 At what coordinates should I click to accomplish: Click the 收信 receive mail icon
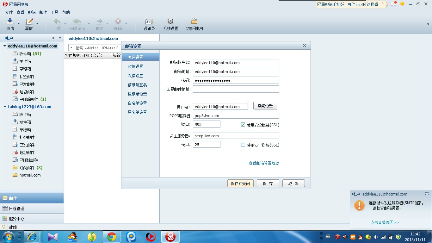click(x=10, y=22)
